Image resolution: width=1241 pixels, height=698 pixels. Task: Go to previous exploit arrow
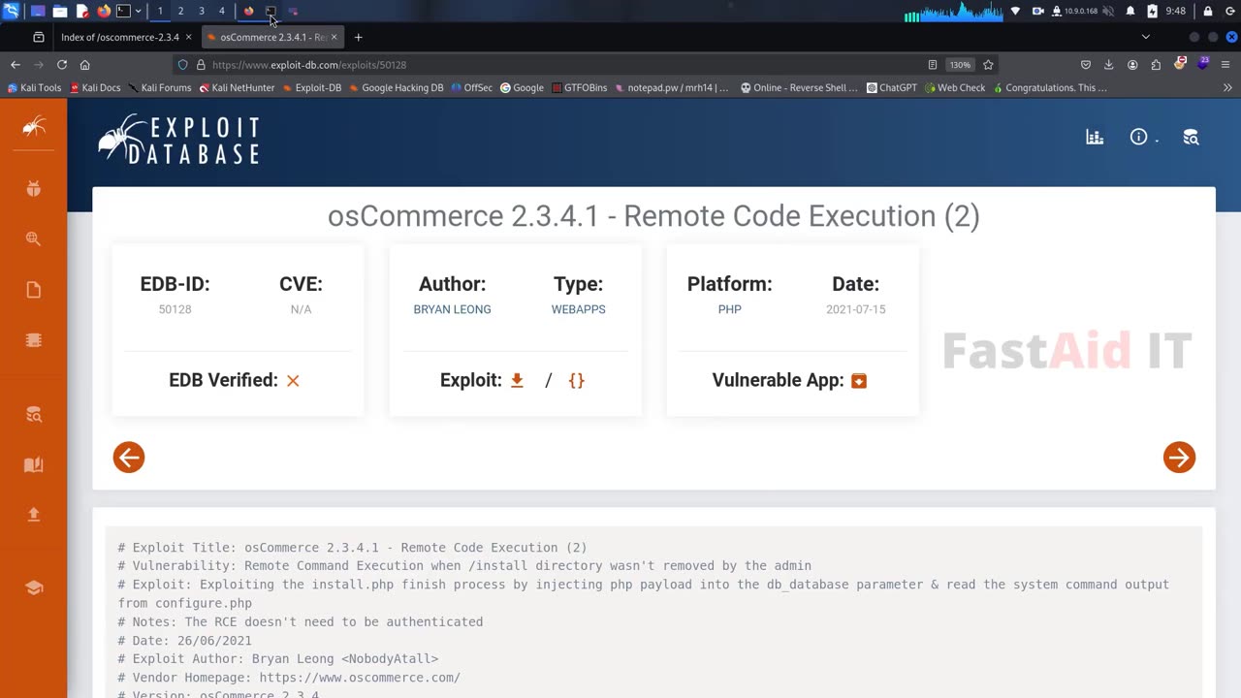[x=129, y=458]
